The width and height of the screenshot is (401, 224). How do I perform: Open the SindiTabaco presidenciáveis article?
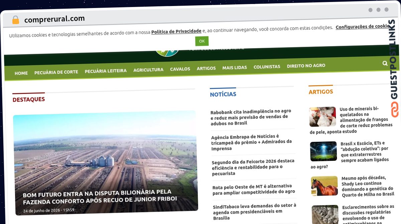(254, 212)
